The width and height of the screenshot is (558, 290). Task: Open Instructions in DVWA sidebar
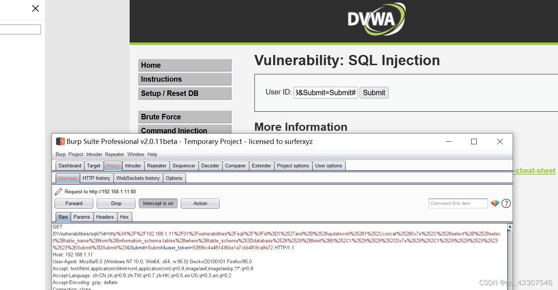pos(185,79)
